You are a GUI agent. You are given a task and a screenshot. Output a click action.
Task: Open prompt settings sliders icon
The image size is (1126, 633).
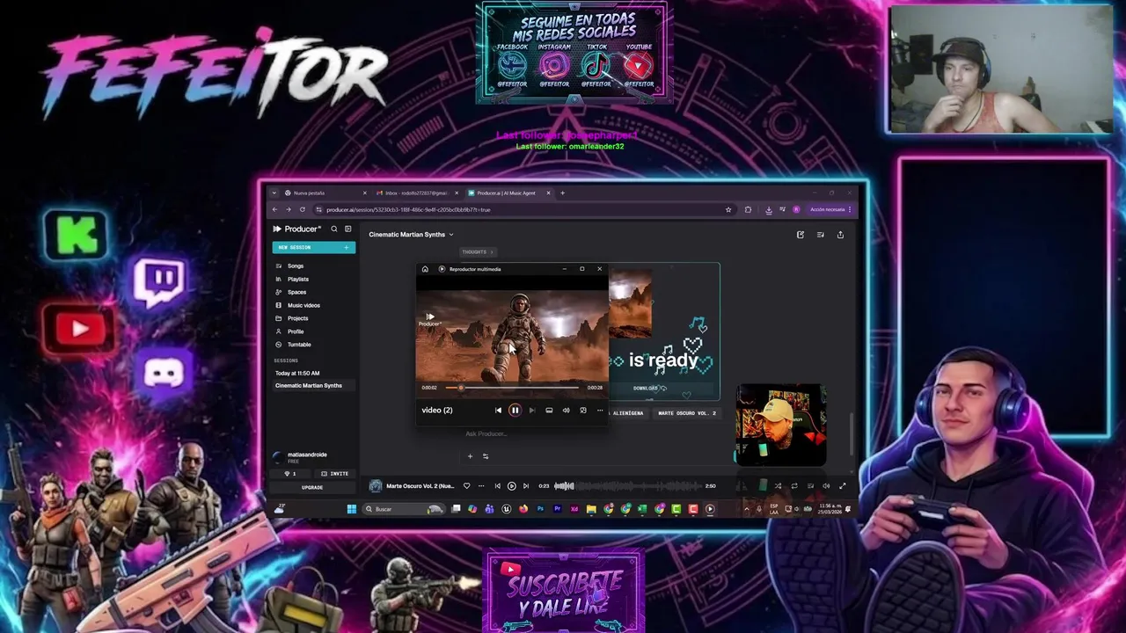point(486,455)
